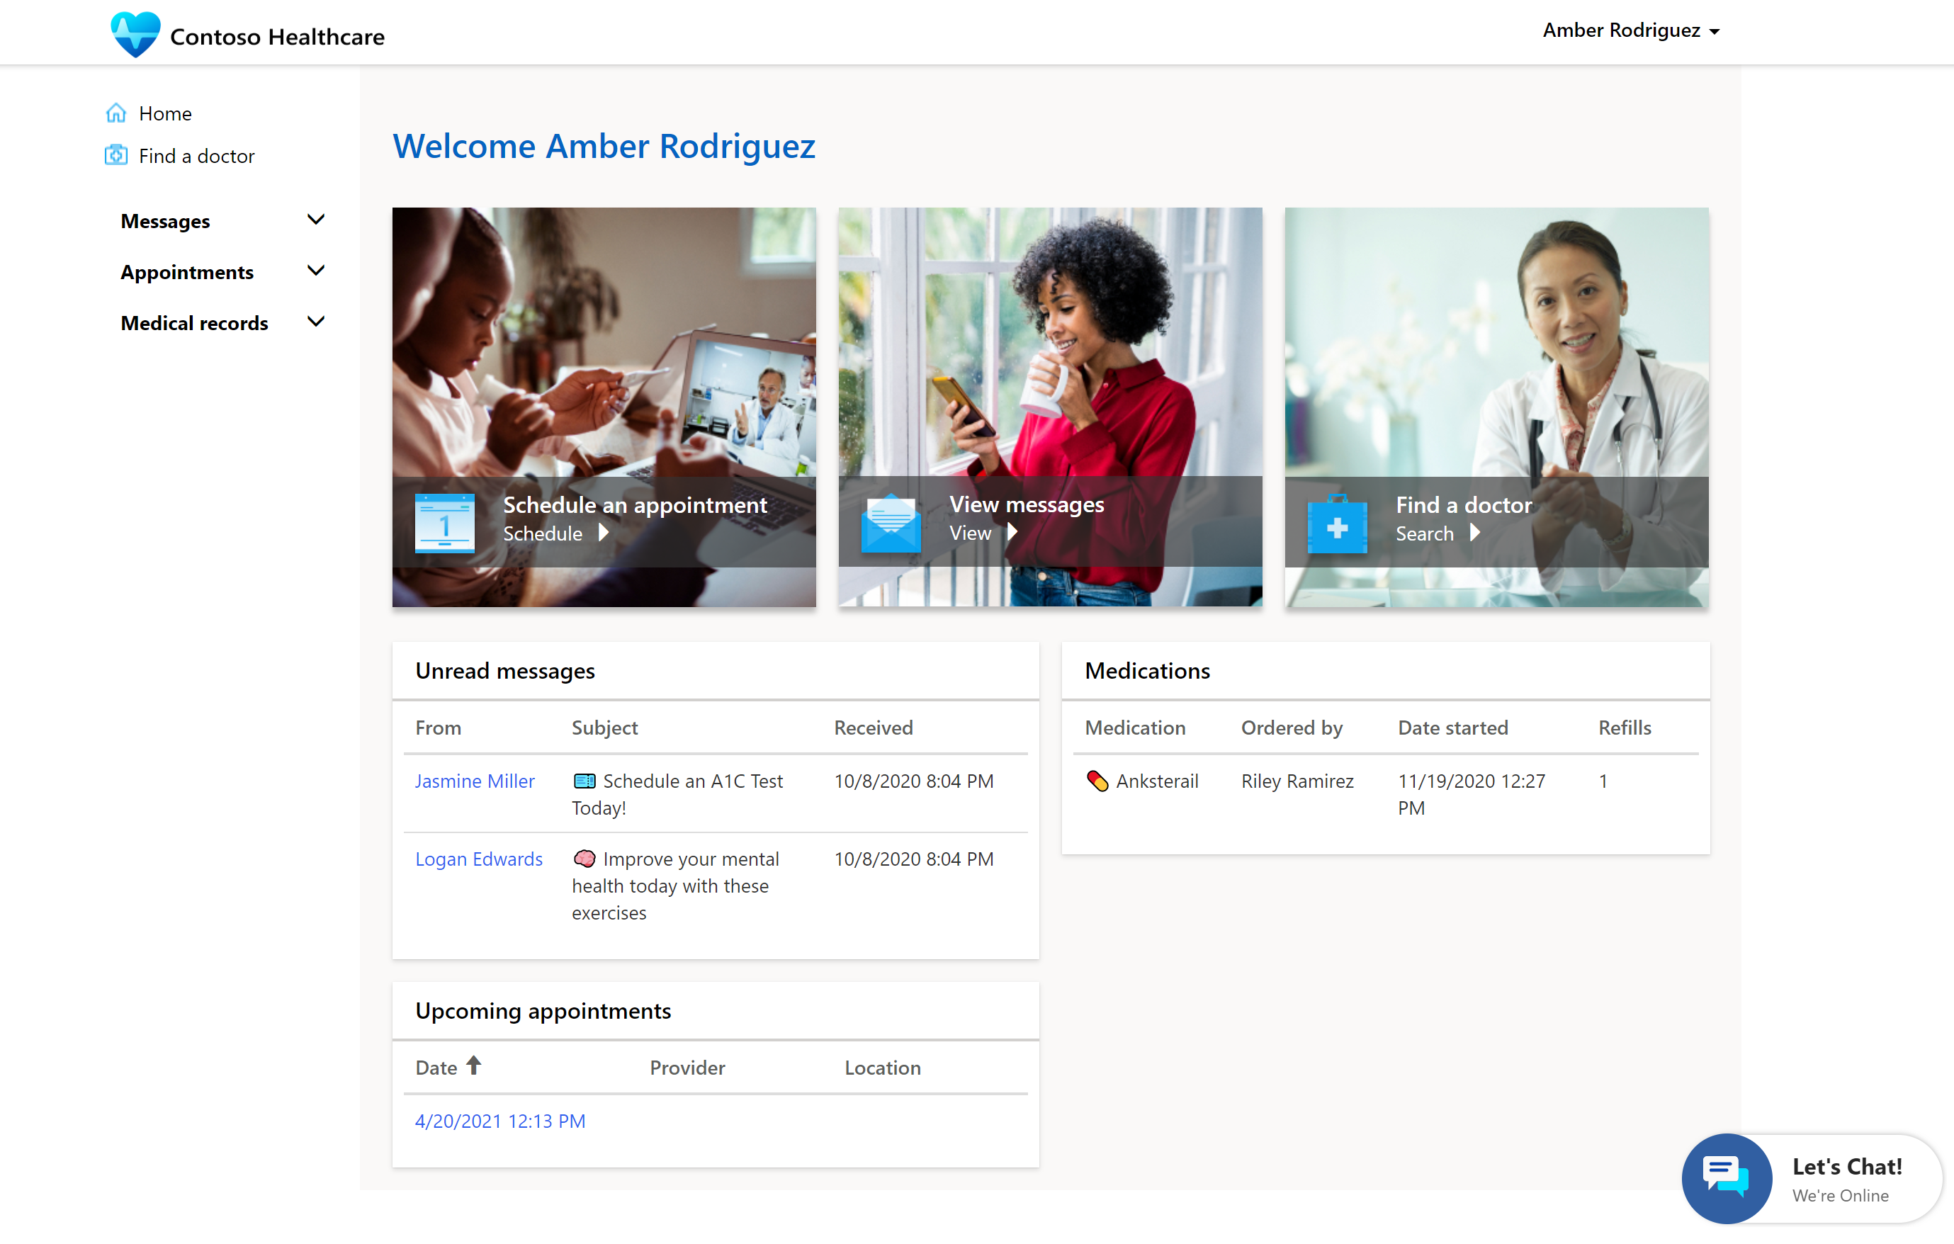The height and width of the screenshot is (1244, 1954).
Task: Click the Anksterail medication pill icon
Action: (1097, 780)
